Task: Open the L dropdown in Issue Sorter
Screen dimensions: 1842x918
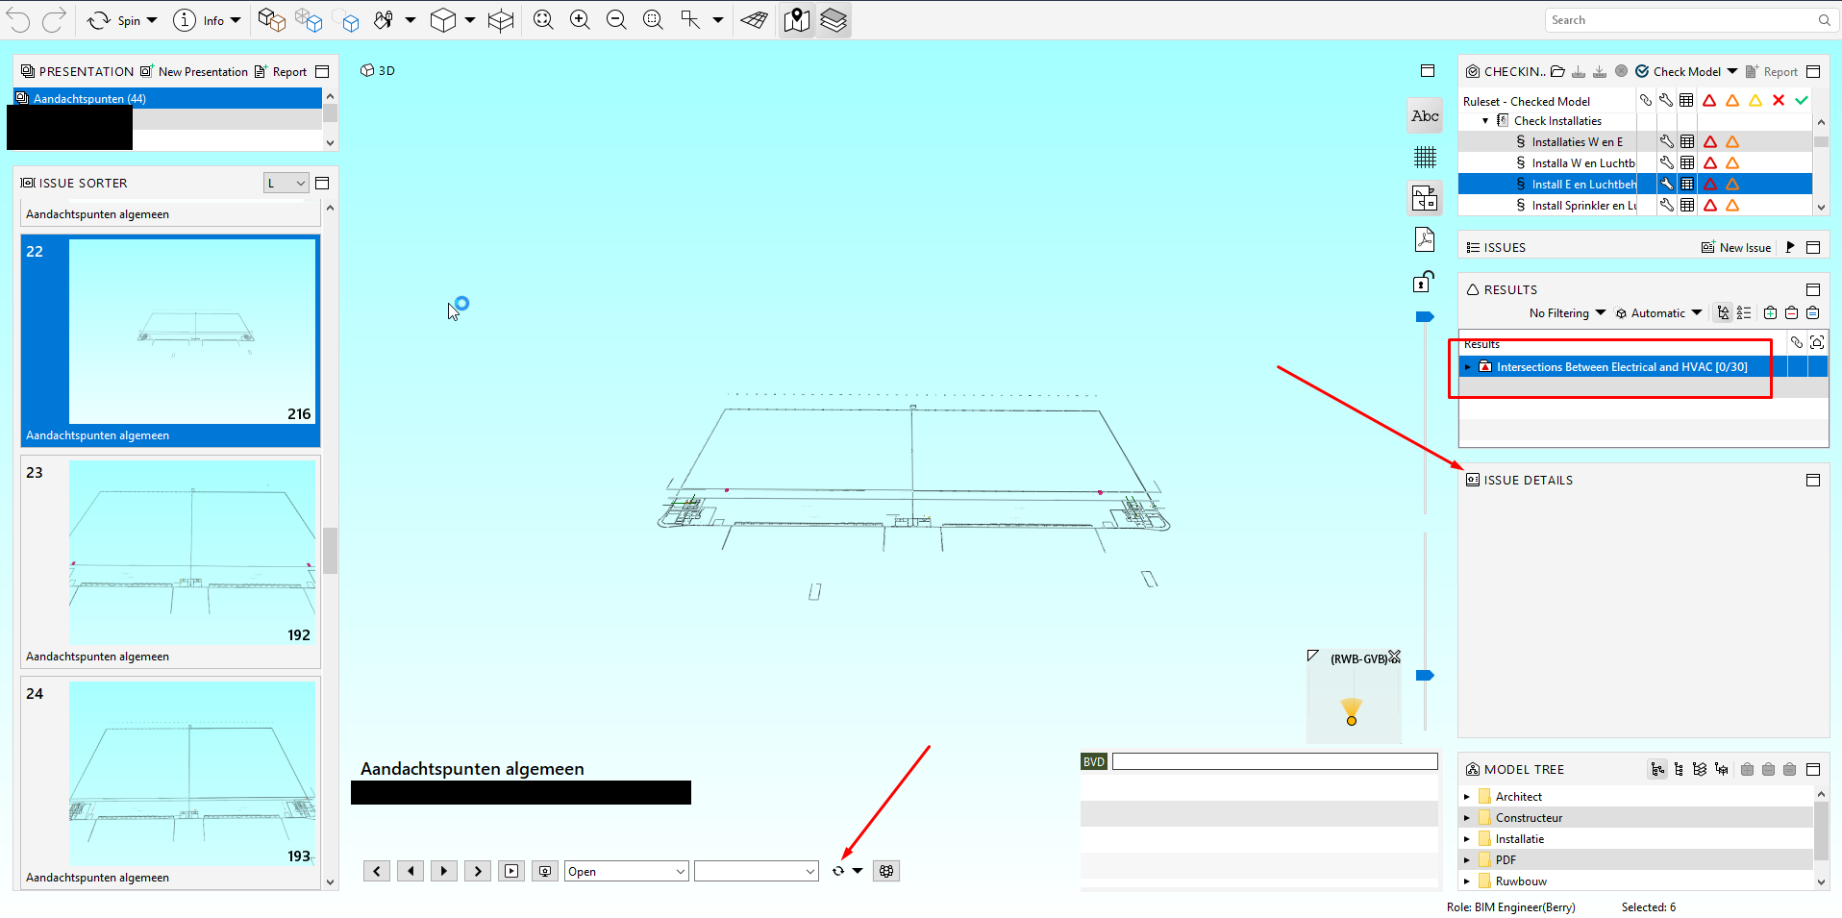Action: tap(286, 183)
